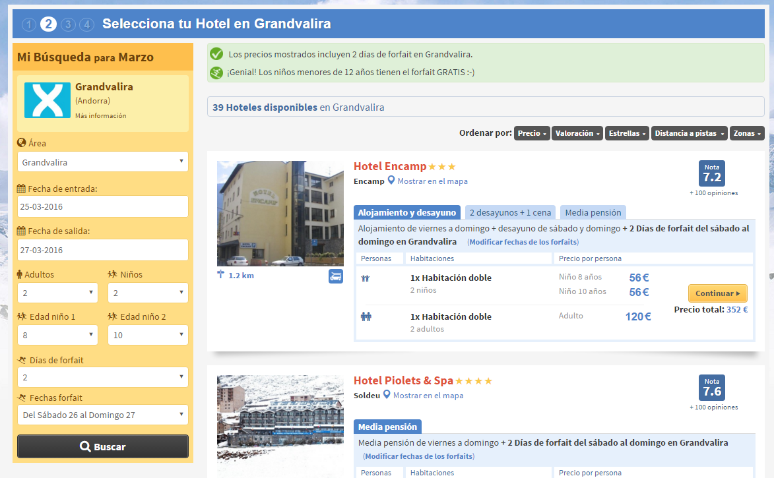Select Alojamiento y desayuno tab
This screenshot has width=774, height=478.
point(406,212)
